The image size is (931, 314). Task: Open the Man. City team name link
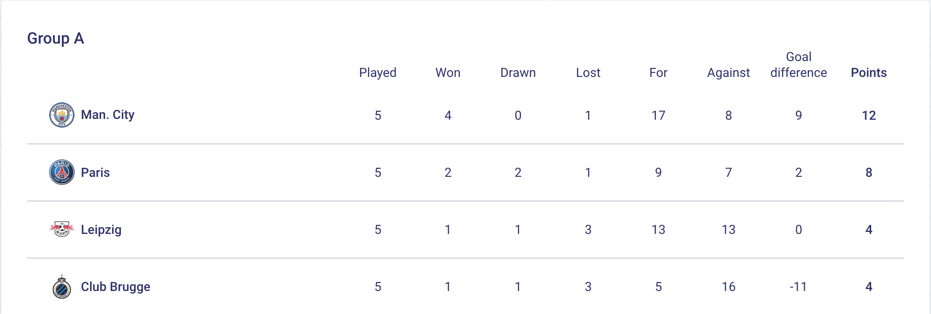(x=107, y=115)
